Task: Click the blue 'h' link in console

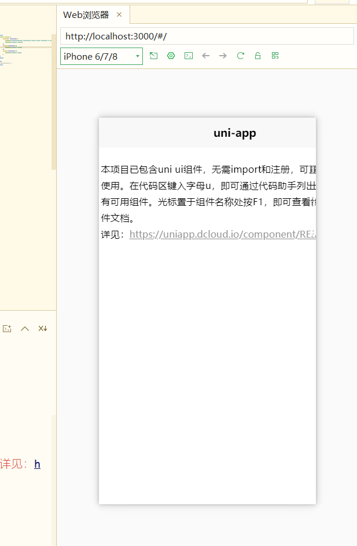Action: pos(37,464)
